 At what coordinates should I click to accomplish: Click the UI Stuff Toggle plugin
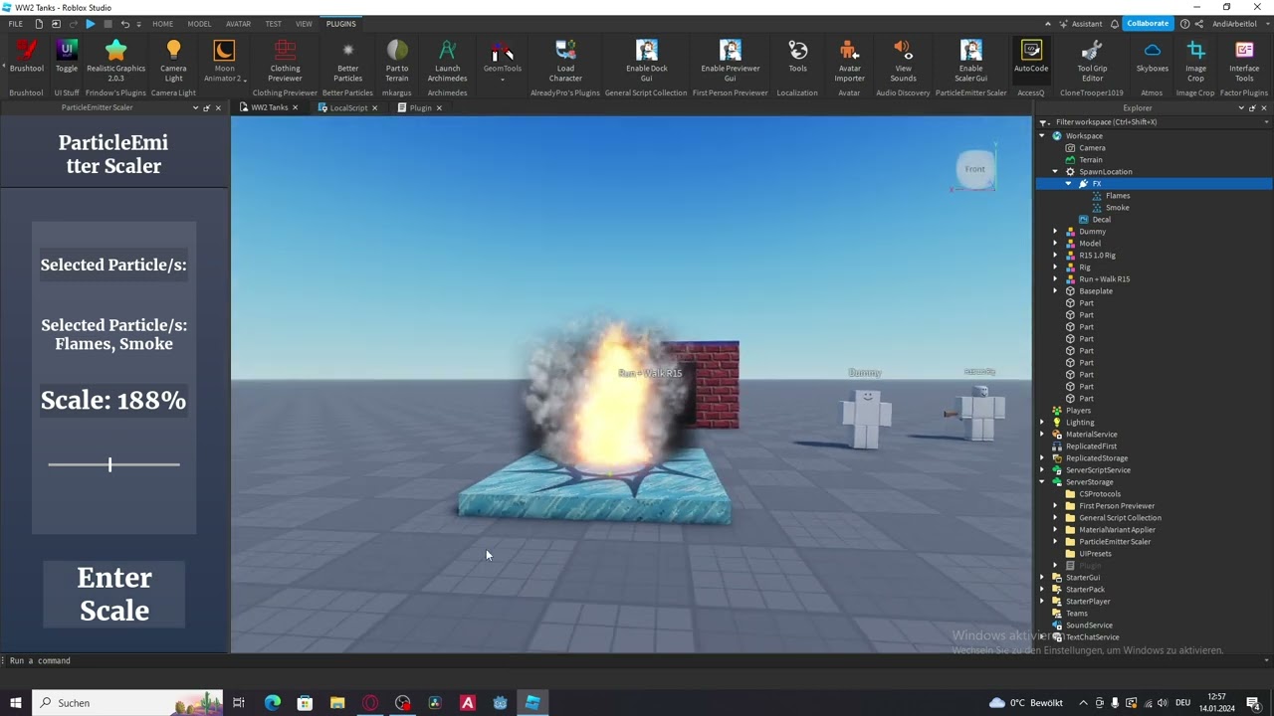[x=67, y=57]
